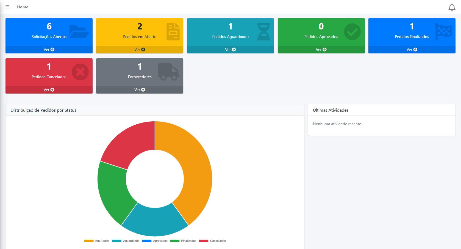Open the notifications bell
461x249 pixels.
(452, 7)
